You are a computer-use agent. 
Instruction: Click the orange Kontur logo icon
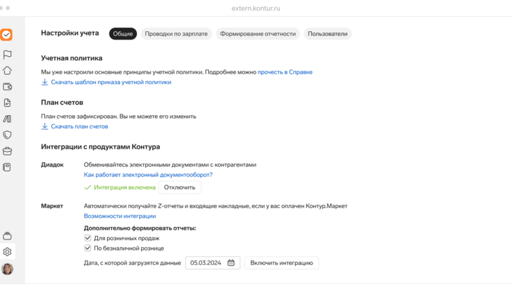coord(6,35)
